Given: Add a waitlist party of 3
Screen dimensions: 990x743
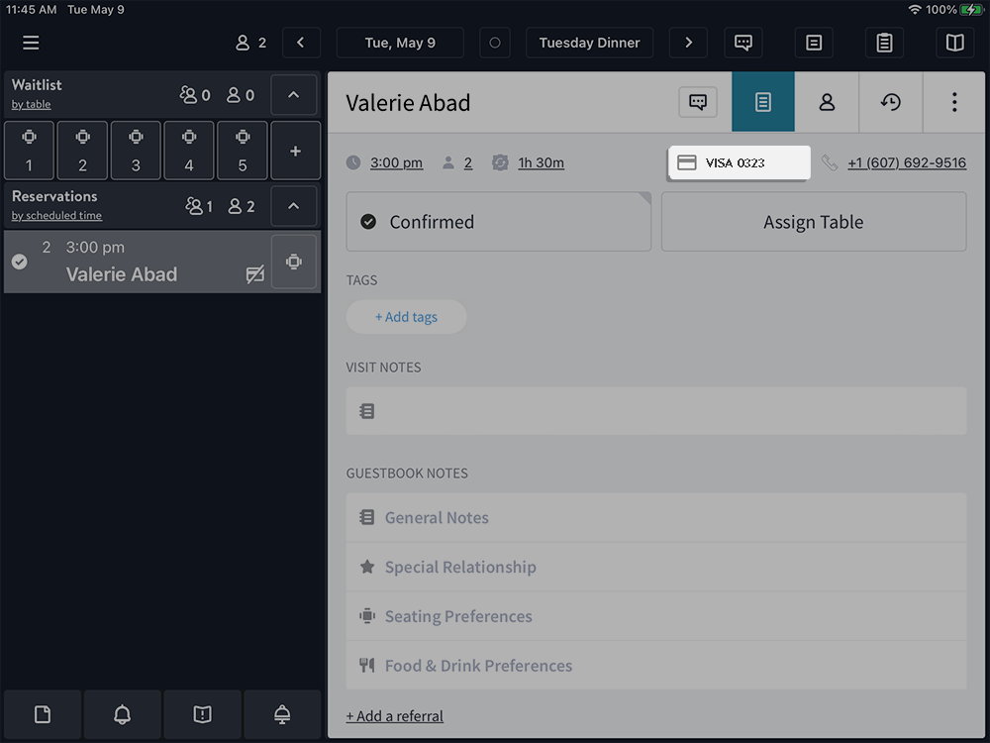Looking at the screenshot, I should pyautogui.click(x=136, y=151).
